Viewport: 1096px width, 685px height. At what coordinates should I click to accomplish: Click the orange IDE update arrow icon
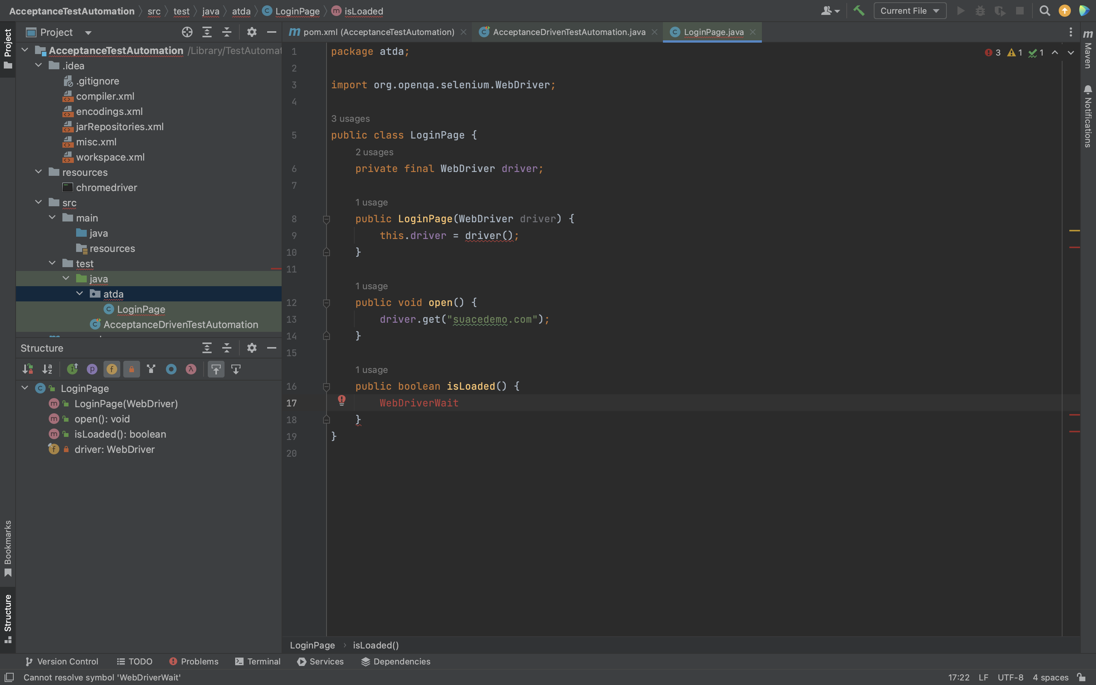[1065, 10]
